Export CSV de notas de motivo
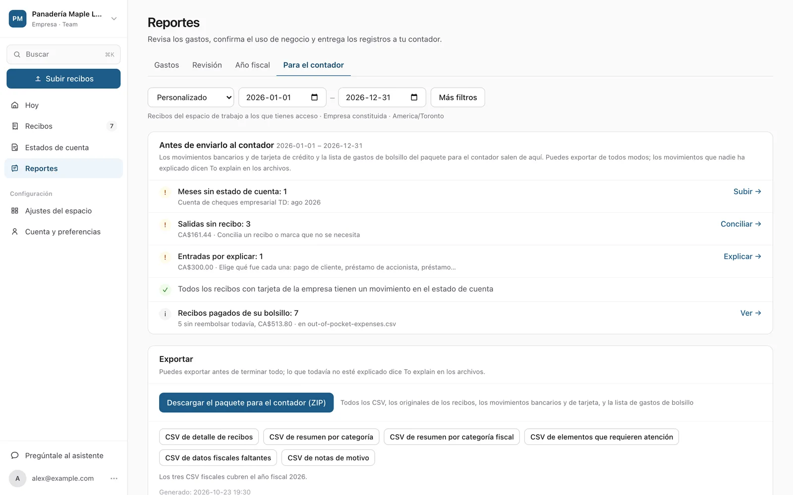Screen dimensions: 793x495 pyautogui.click(x=328, y=458)
